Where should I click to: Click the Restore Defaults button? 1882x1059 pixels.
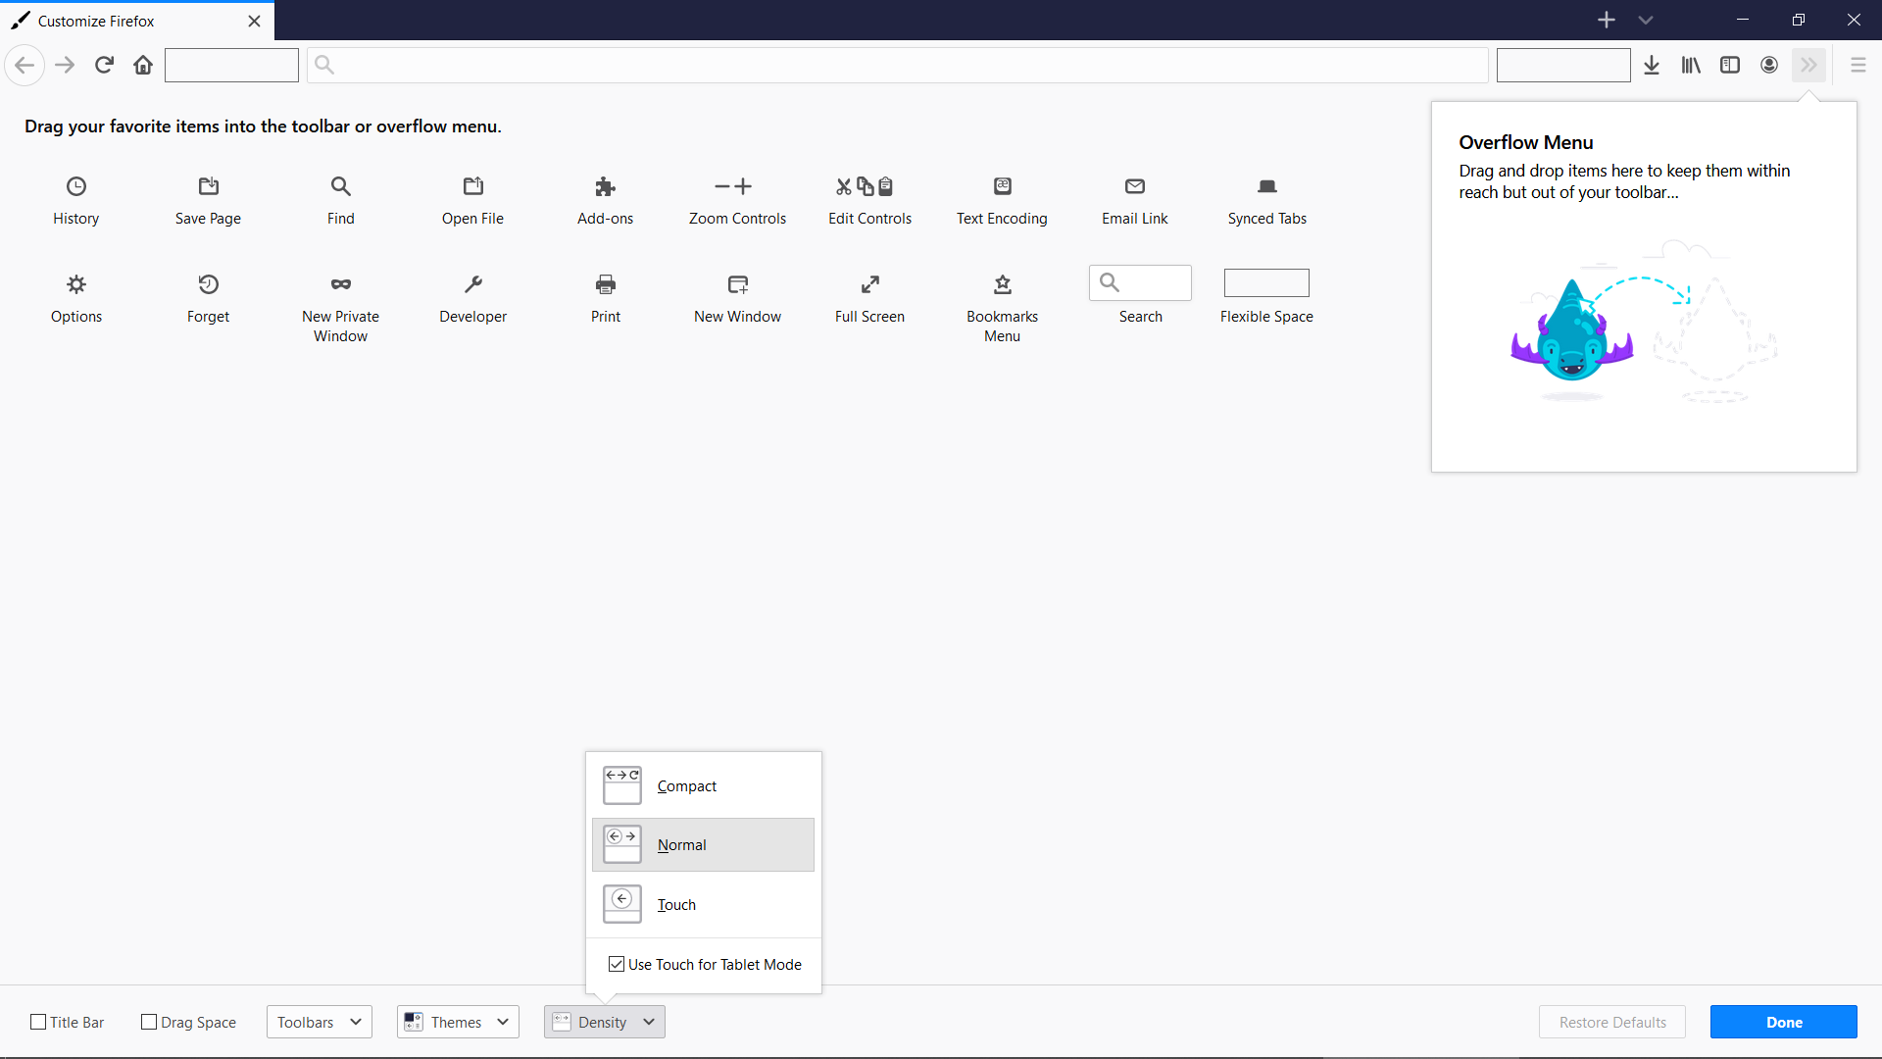(1611, 1022)
